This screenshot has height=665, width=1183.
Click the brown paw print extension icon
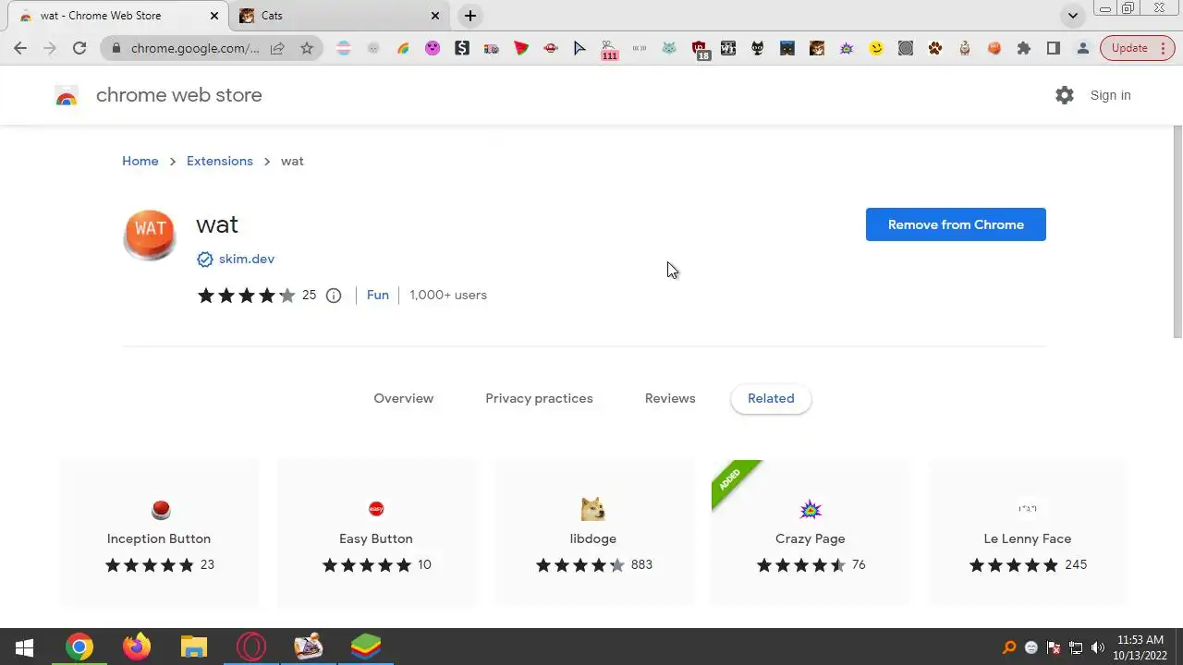(x=935, y=48)
